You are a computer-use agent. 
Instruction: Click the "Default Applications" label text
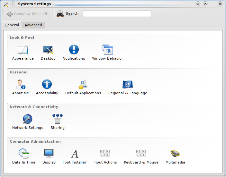83,93
